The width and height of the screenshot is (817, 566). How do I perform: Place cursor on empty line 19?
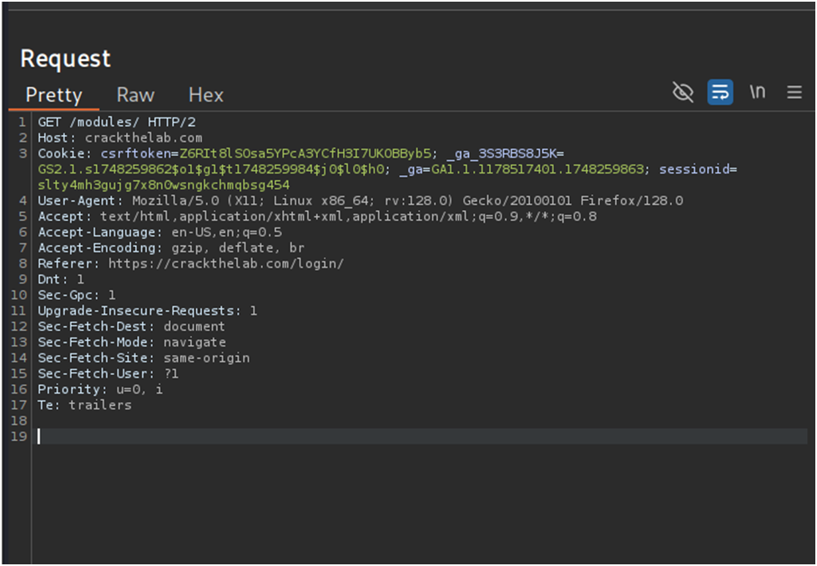[x=50, y=436]
